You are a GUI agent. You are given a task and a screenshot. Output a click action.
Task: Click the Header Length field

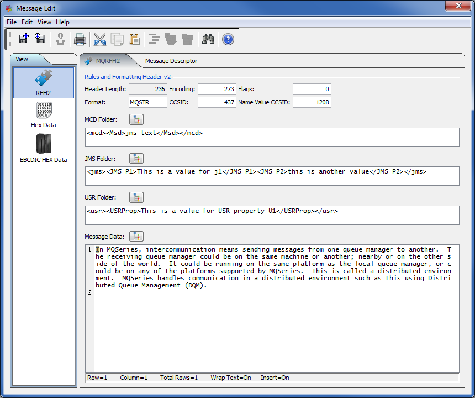pos(147,89)
